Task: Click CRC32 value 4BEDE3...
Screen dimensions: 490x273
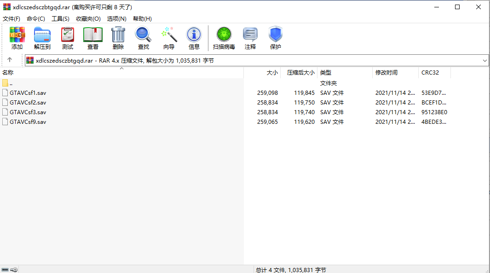Action: [434, 122]
